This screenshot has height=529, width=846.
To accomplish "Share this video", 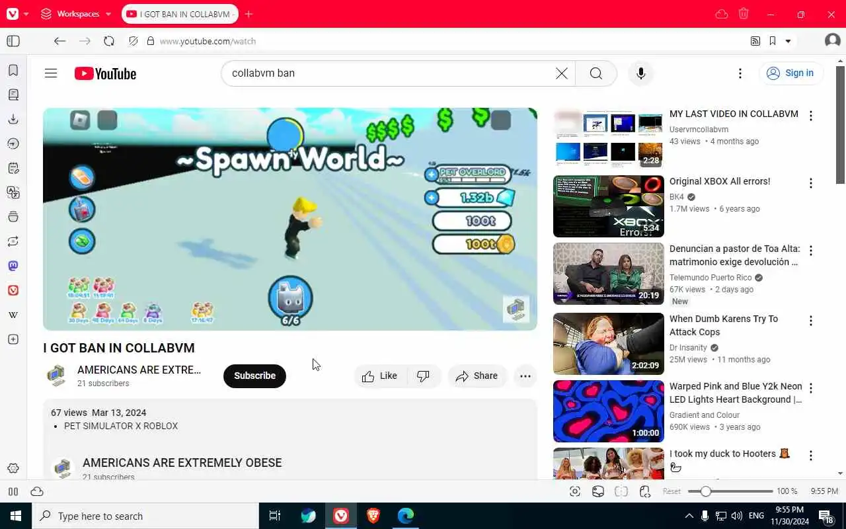I will coord(477,376).
